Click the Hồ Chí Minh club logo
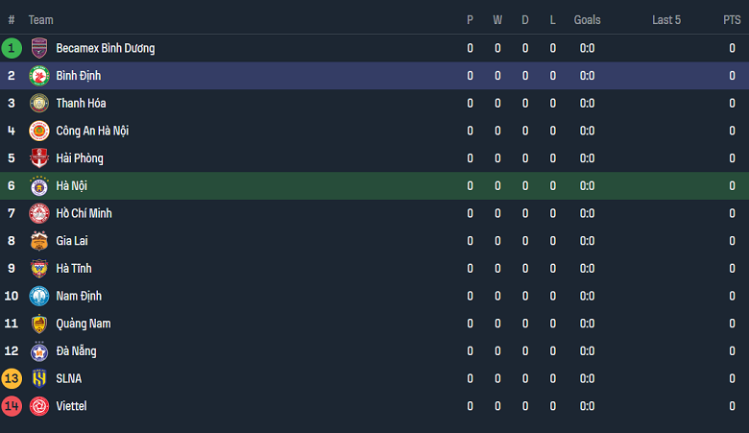 39,213
